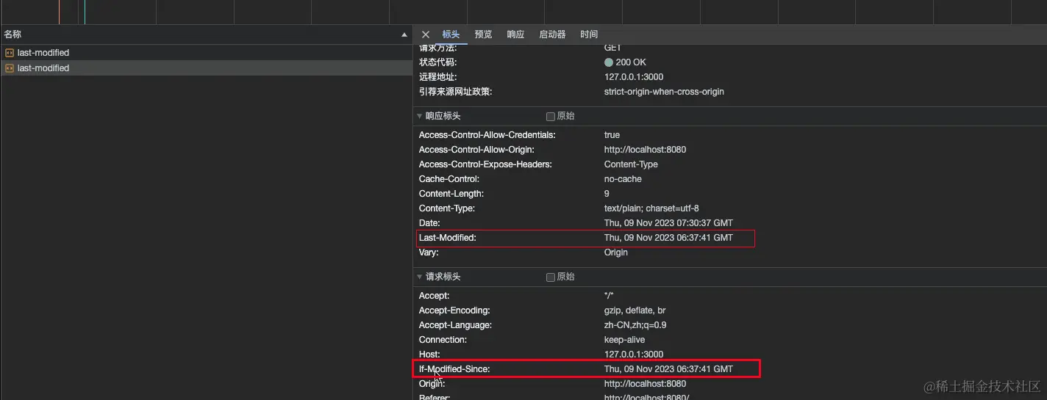Sort requests by the 名称 column header
This screenshot has height=400, width=1047.
pos(206,34)
